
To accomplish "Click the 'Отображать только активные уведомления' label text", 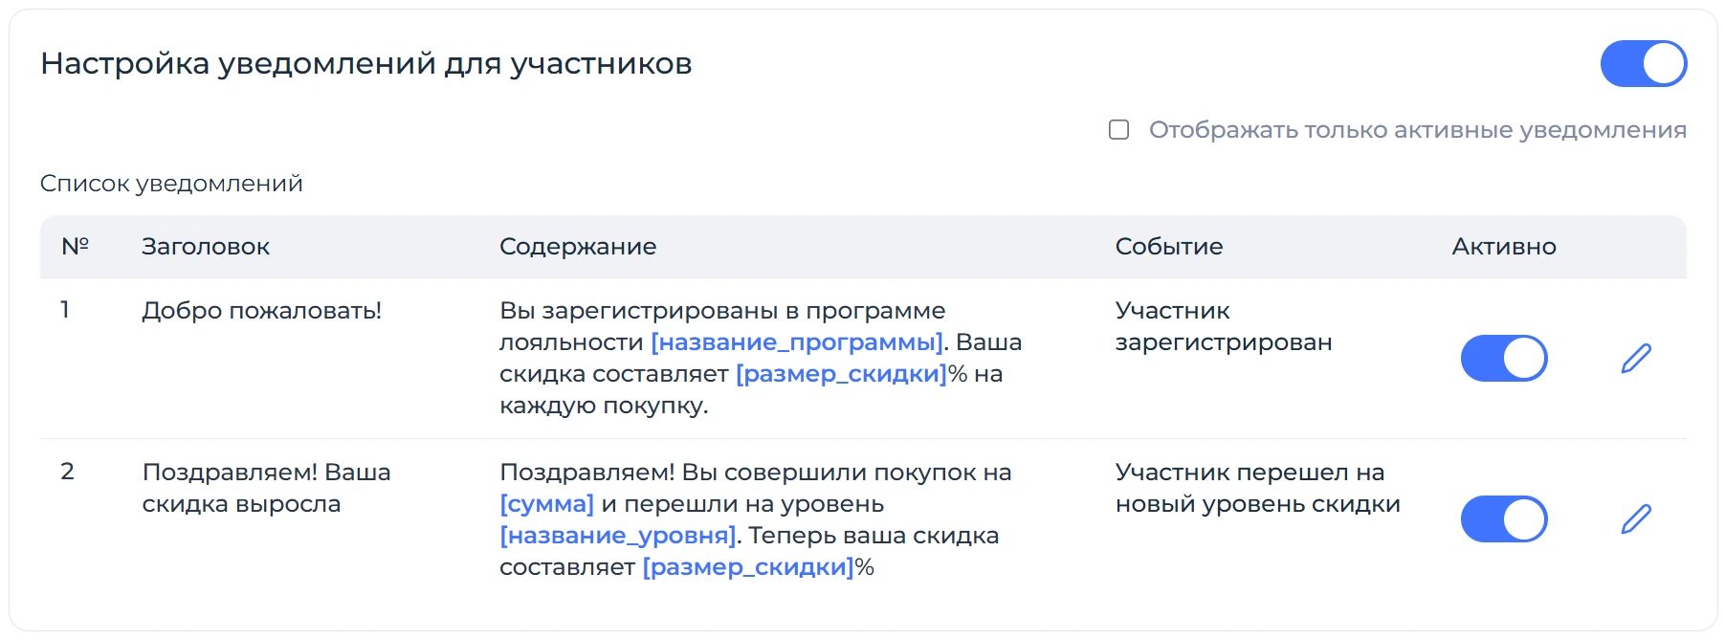I will pos(1418,130).
